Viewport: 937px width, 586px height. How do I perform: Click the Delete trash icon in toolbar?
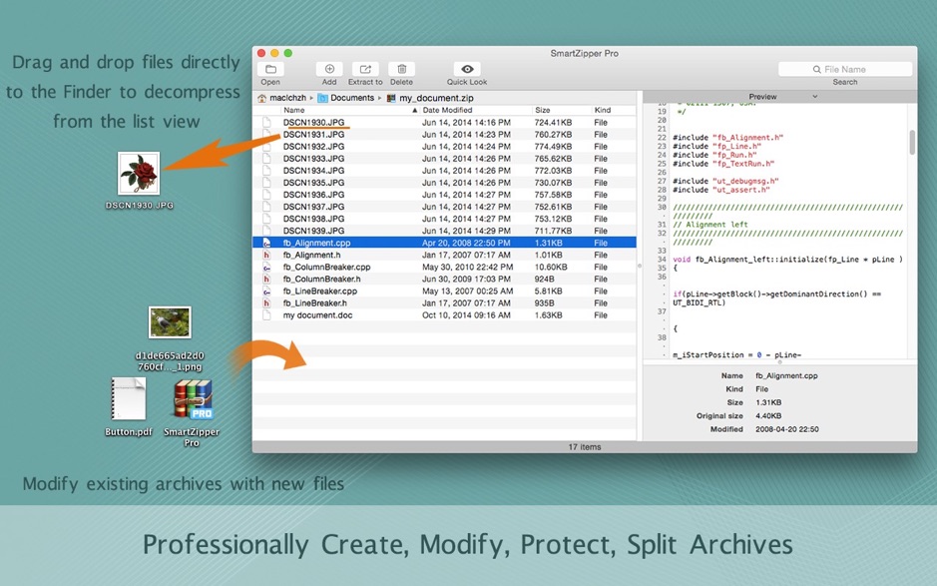pyautogui.click(x=401, y=67)
